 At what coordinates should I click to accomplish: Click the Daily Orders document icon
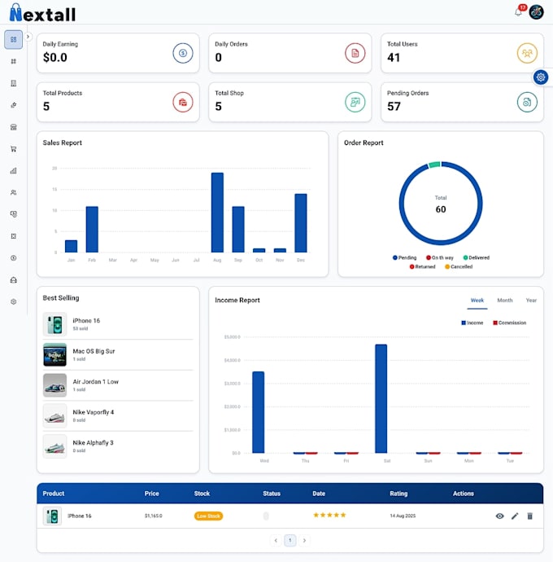pos(355,53)
